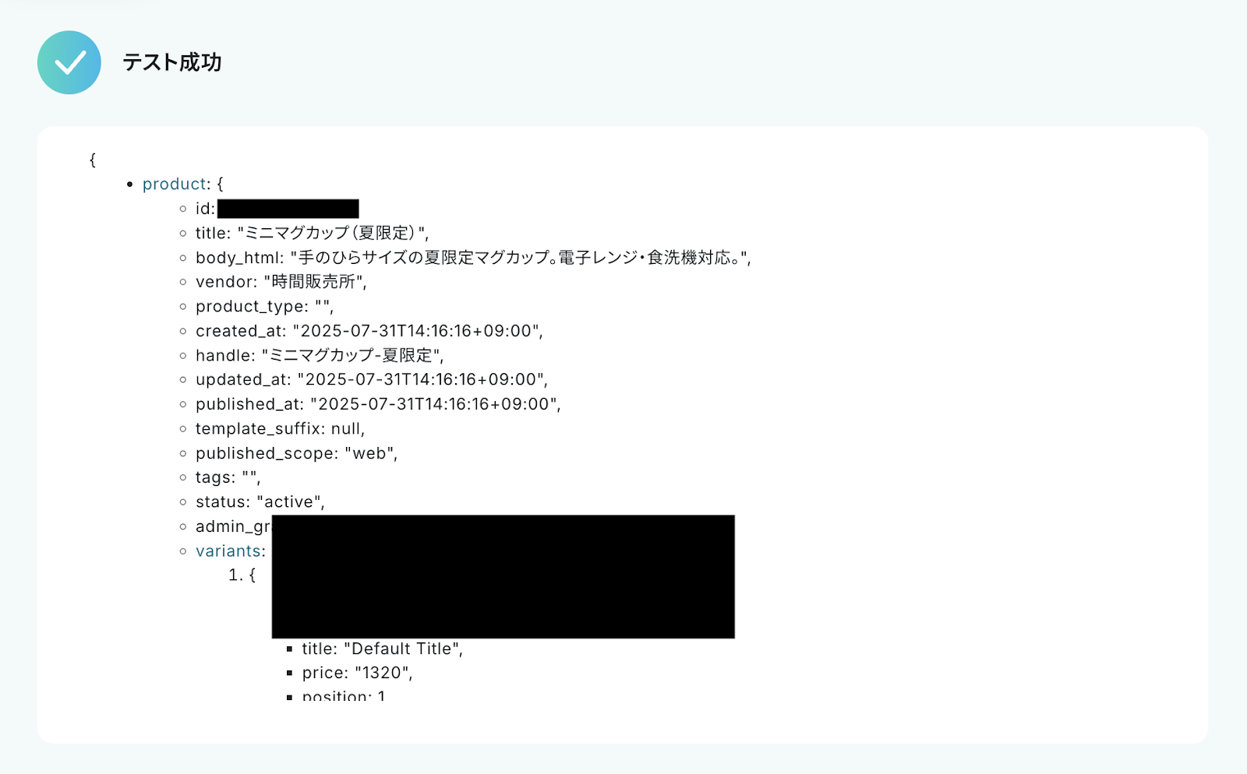This screenshot has height=774, width=1247.
Task: Select the tags empty value line
Action: coord(228,477)
